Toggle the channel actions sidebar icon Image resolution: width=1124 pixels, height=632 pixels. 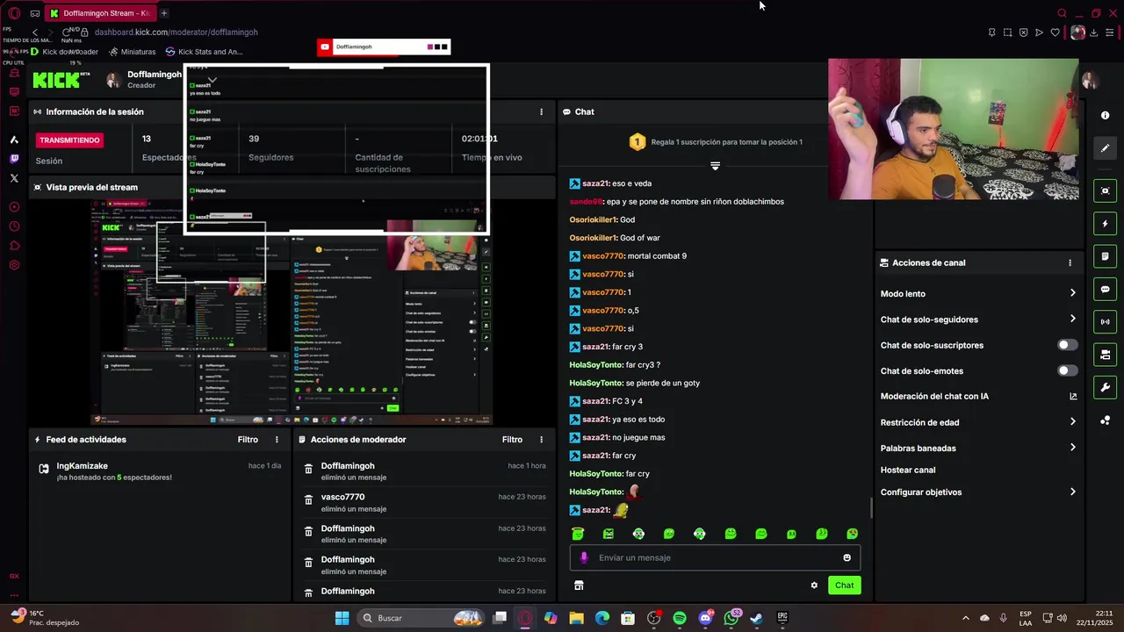tap(1105, 355)
